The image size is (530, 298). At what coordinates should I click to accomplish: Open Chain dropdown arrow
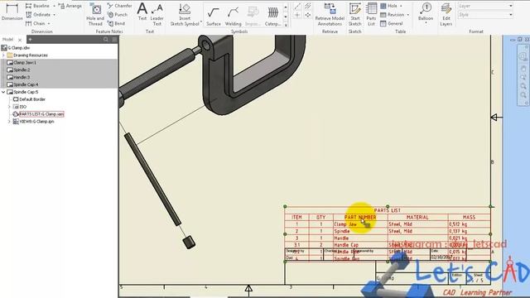[49, 23]
